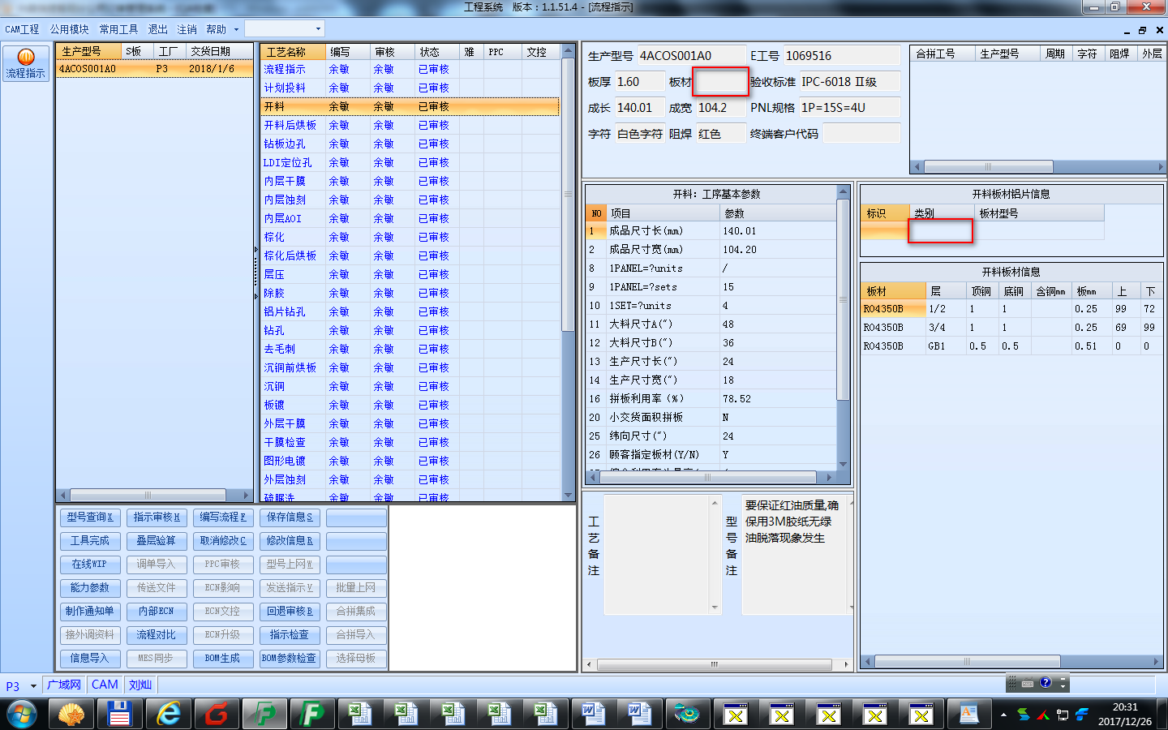Click the 编写流程 button

coord(223,517)
